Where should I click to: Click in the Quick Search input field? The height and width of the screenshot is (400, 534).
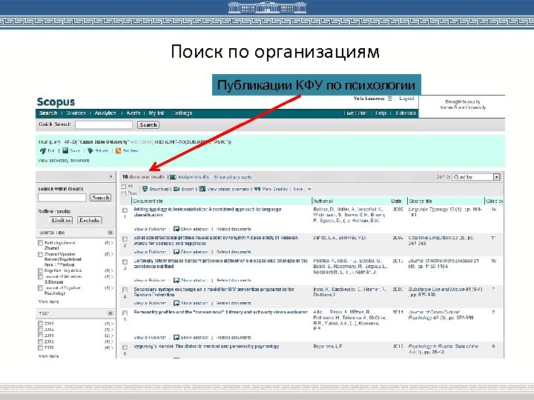104,125
